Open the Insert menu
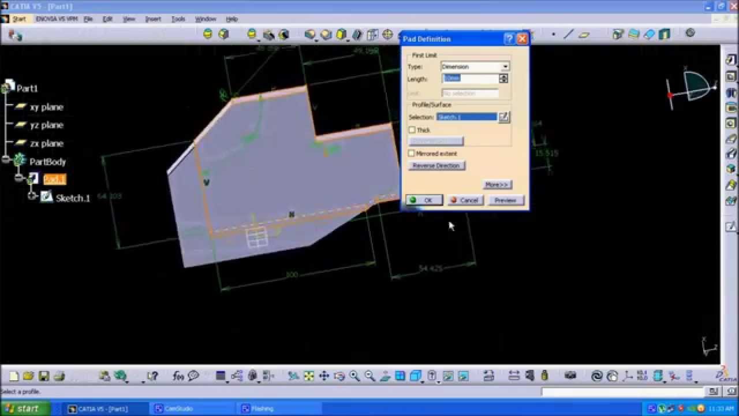This screenshot has width=739, height=416. click(153, 19)
